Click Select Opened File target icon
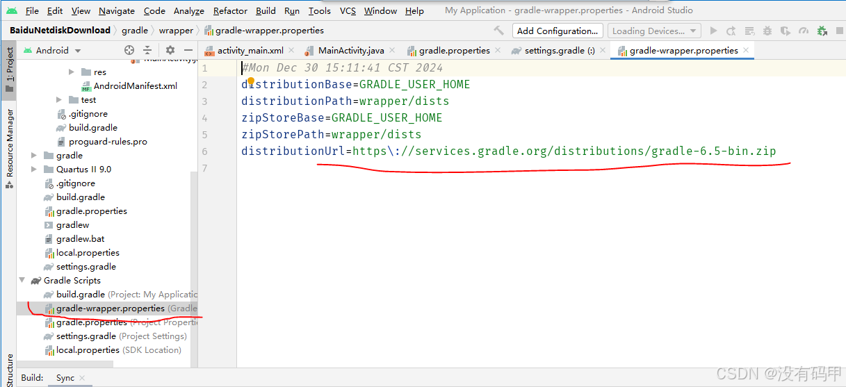The image size is (846, 387). pos(129,50)
